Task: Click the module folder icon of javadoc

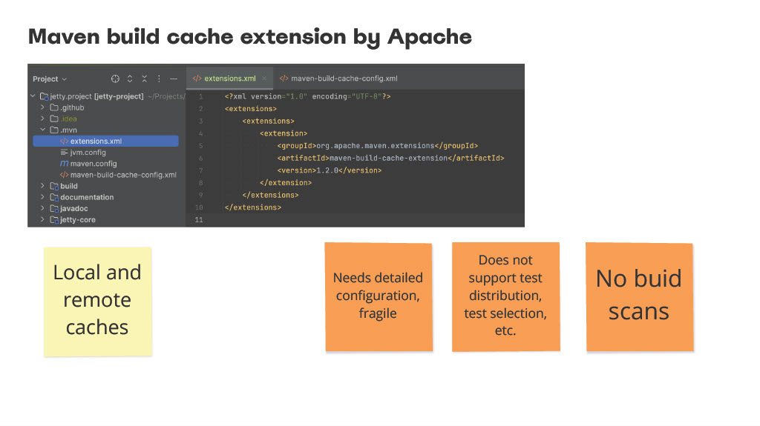Action: click(54, 208)
